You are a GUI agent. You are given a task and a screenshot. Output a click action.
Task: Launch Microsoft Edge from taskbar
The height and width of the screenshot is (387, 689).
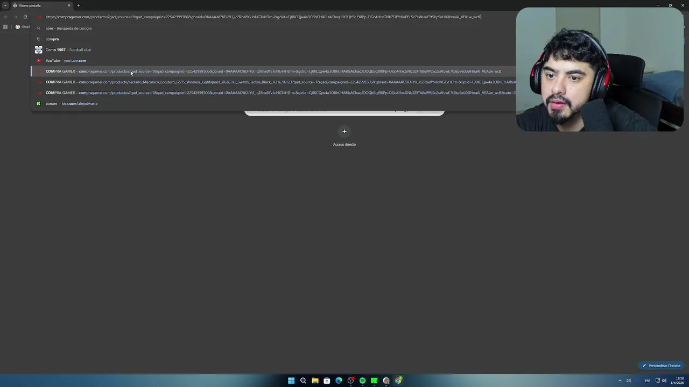339,381
